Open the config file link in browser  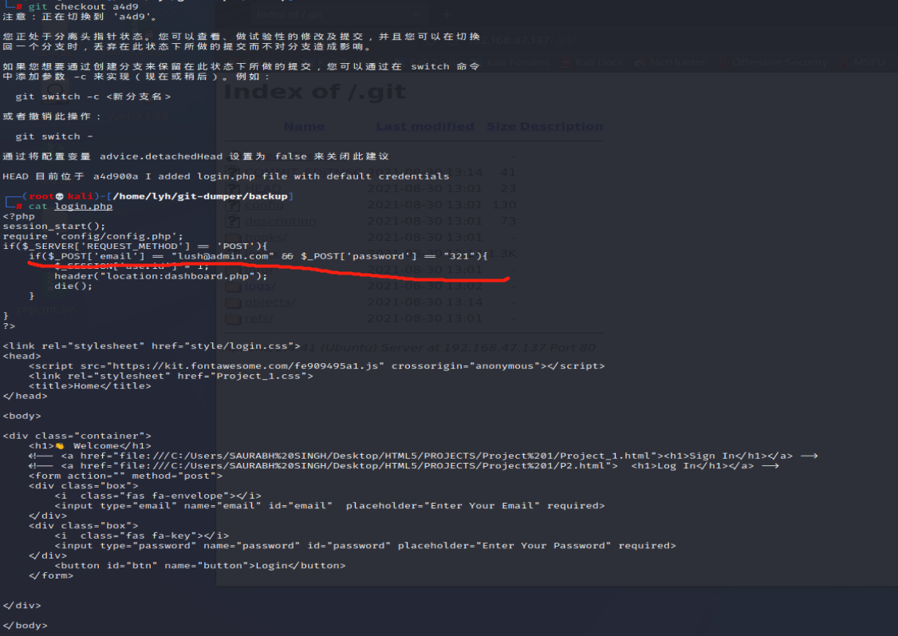coord(264,204)
